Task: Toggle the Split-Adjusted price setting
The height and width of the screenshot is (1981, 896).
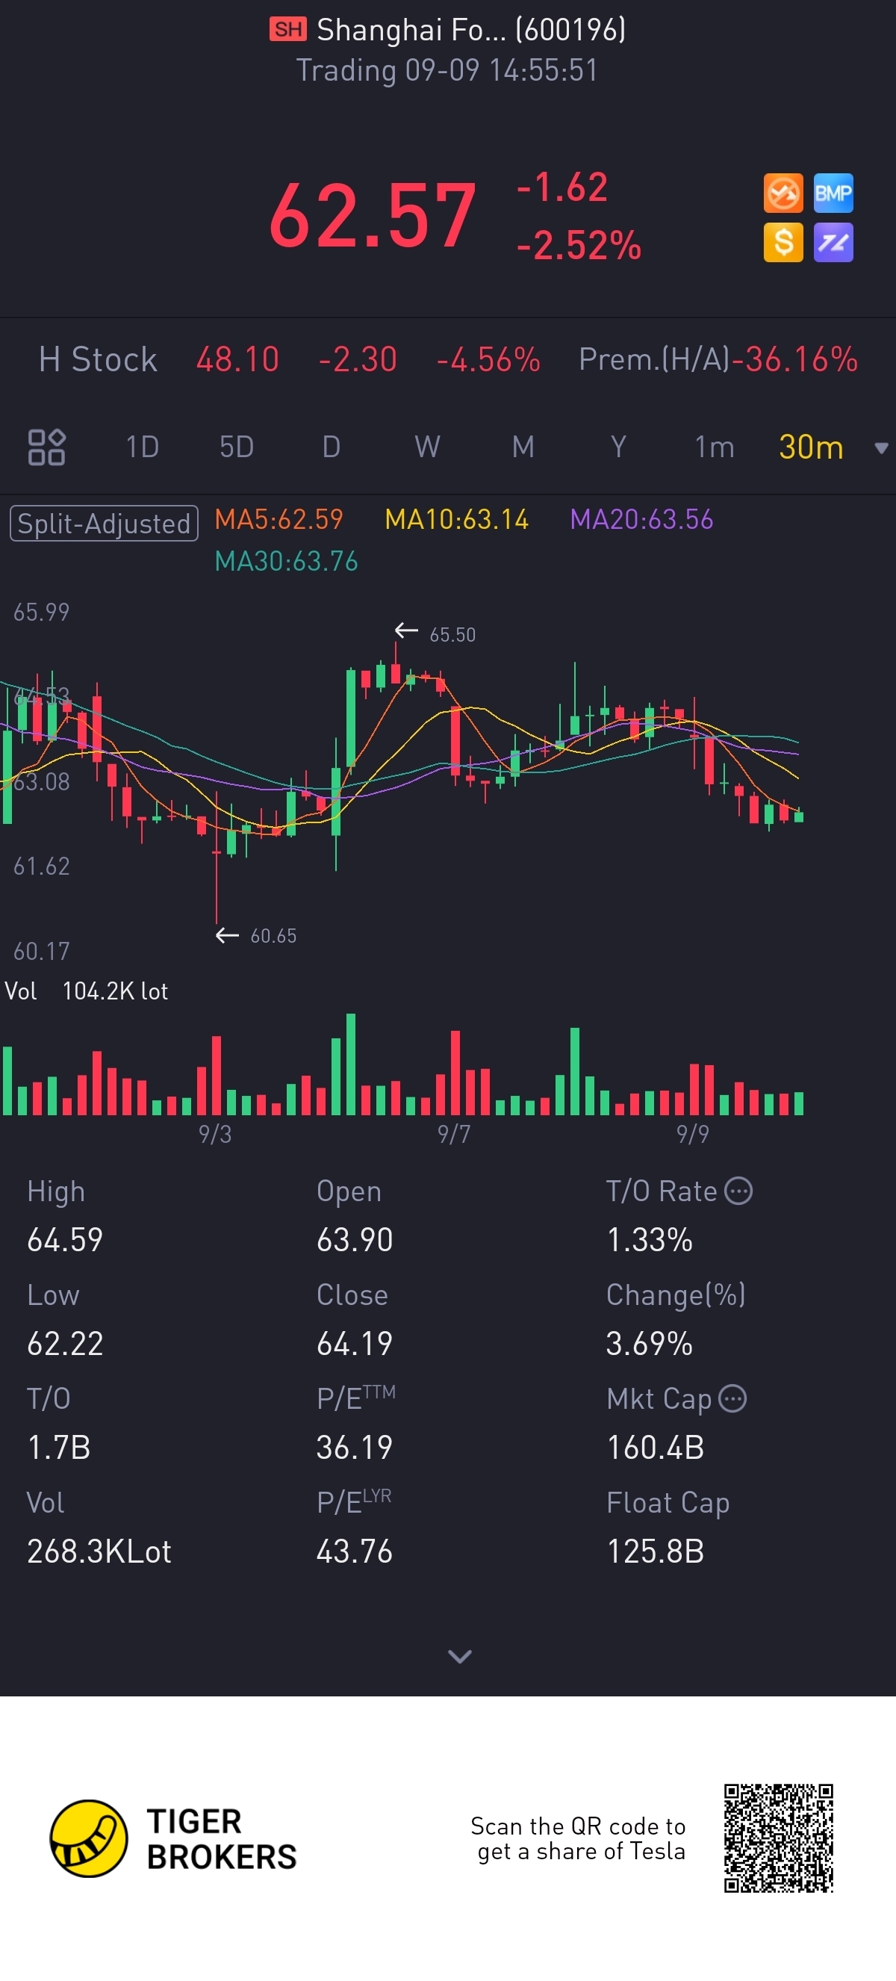Action: tap(104, 523)
